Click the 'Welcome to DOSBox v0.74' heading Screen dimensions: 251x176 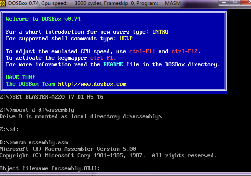[43, 19]
